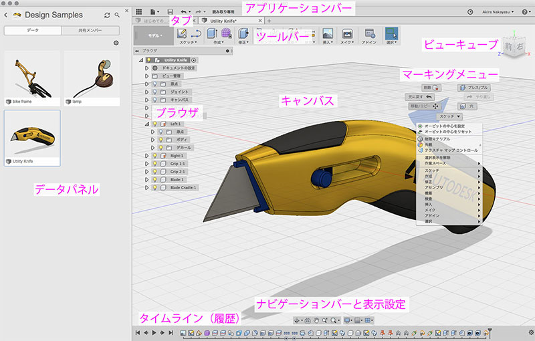The width and height of the screenshot is (535, 341).
Task: Click the Save icon in application bar
Action: click(170, 12)
